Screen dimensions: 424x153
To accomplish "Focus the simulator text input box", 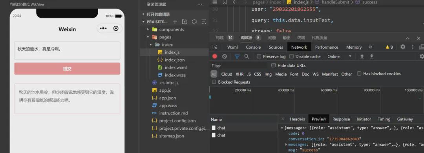I will click(67, 50).
